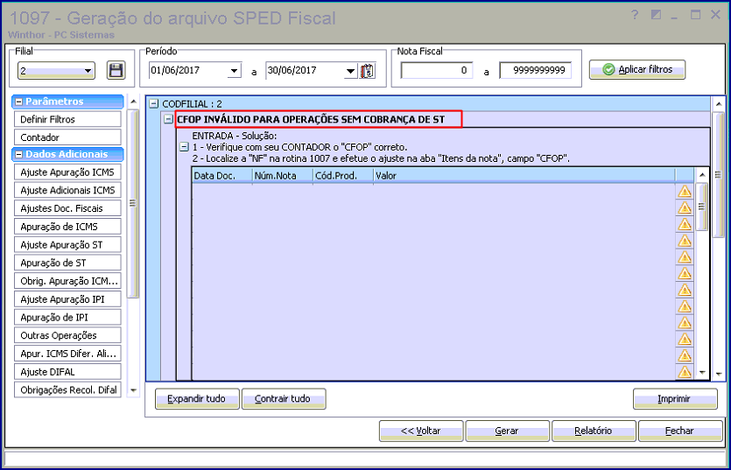Collapse the Parâmetros section

coord(18,102)
